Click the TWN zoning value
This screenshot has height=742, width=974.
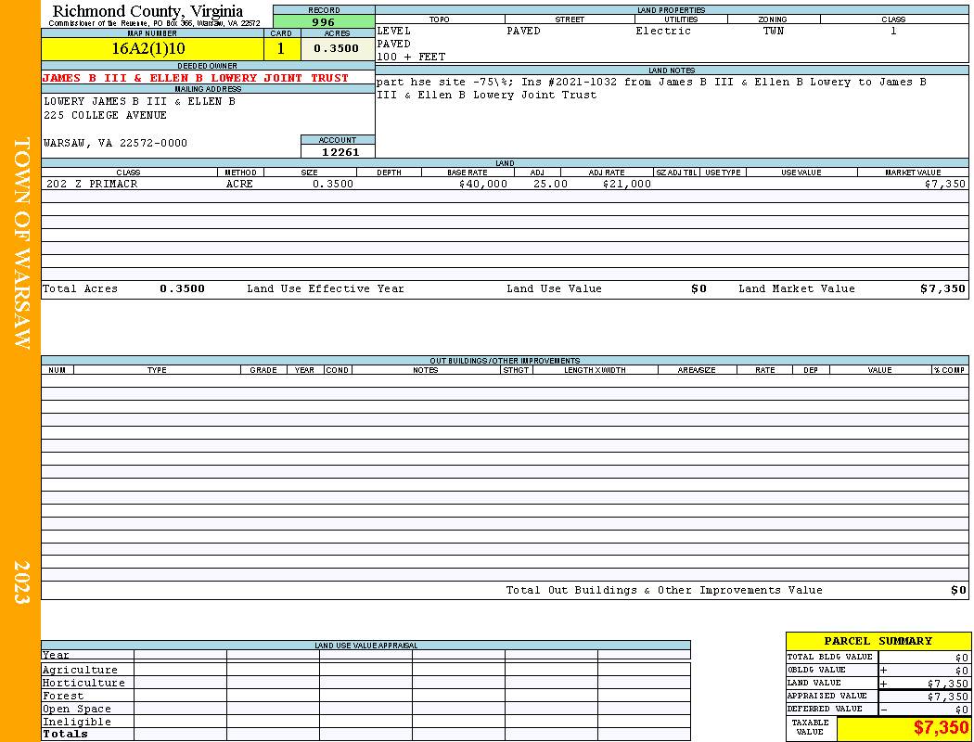pyautogui.click(x=774, y=31)
